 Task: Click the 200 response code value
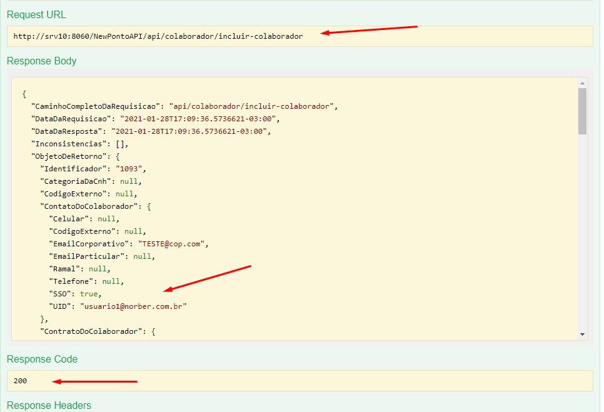coord(20,380)
